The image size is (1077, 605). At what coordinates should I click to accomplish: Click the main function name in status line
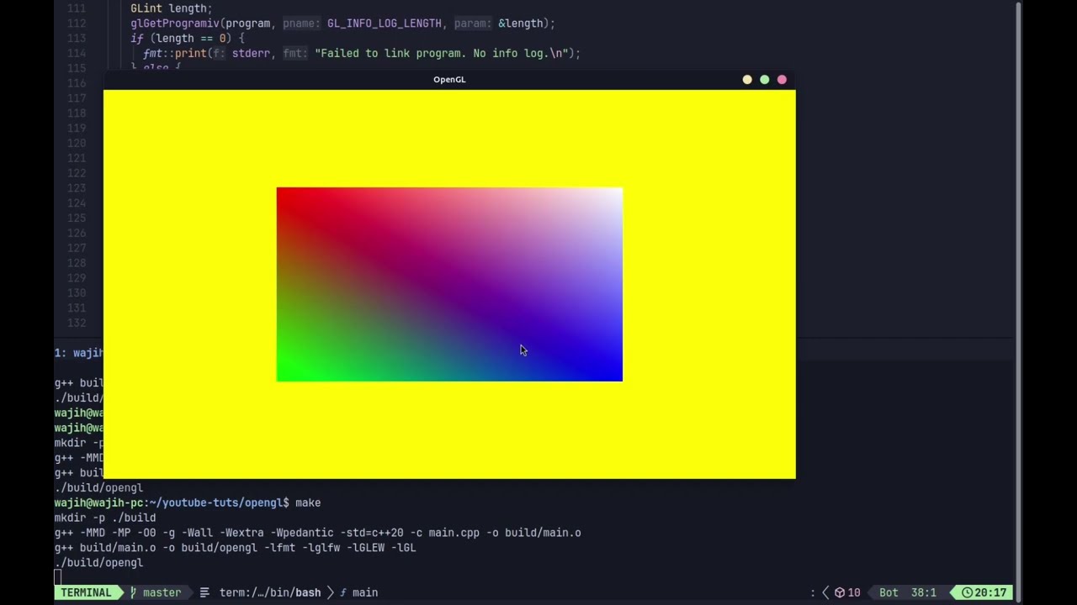(365, 592)
